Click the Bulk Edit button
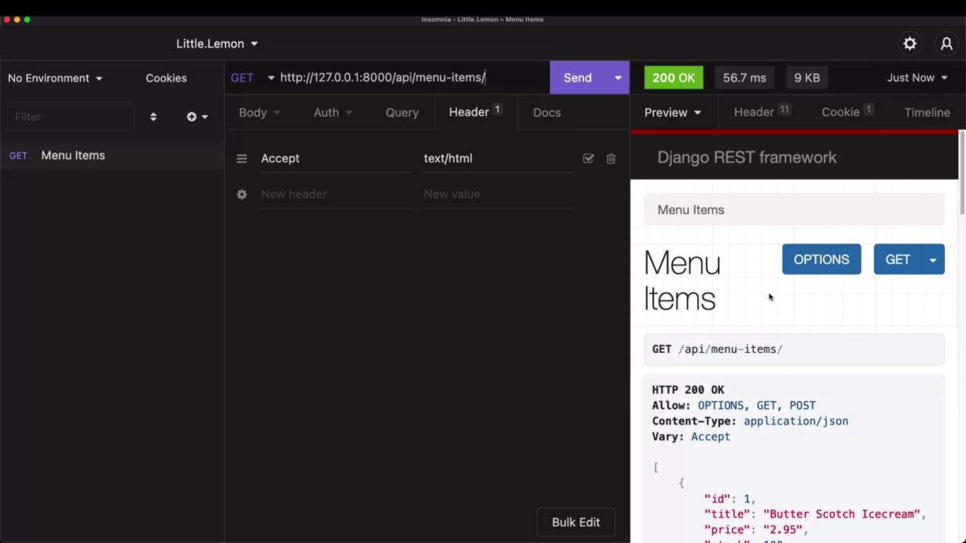The image size is (966, 543). tap(576, 522)
